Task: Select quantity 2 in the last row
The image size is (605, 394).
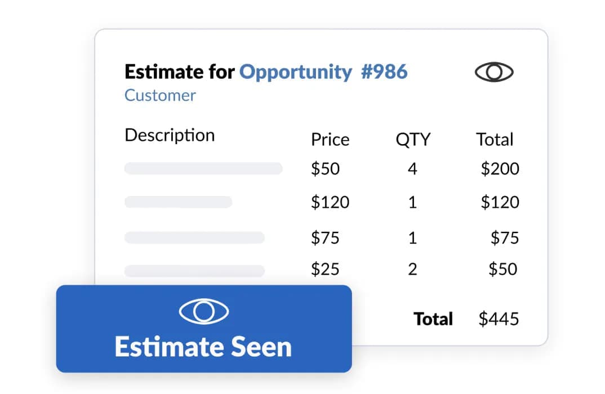Action: 412,269
